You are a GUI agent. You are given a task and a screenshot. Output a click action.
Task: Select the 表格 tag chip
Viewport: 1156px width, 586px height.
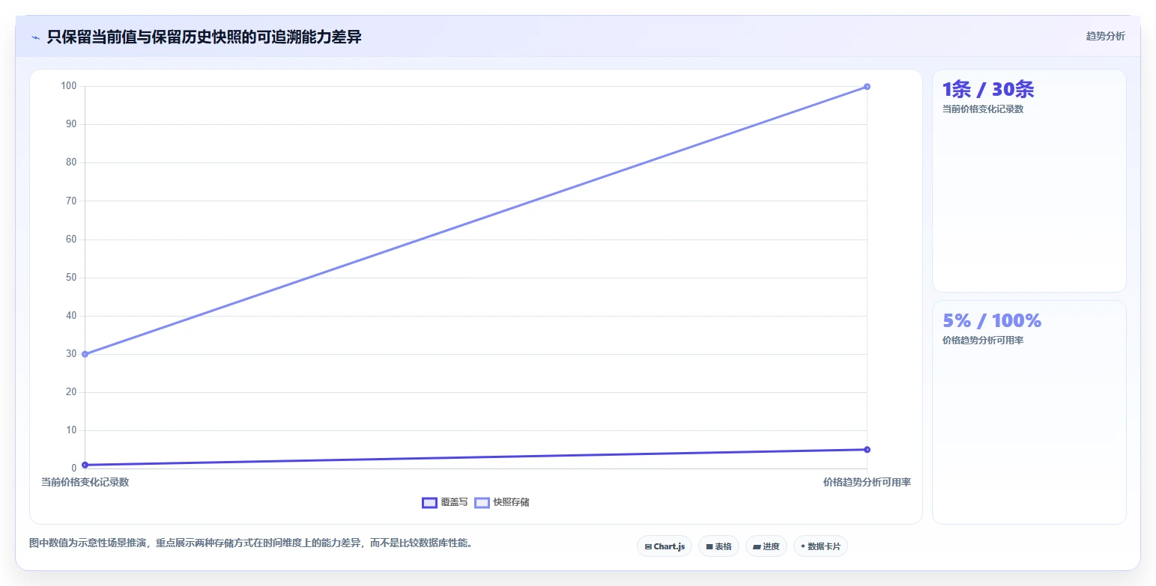pyautogui.click(x=718, y=546)
